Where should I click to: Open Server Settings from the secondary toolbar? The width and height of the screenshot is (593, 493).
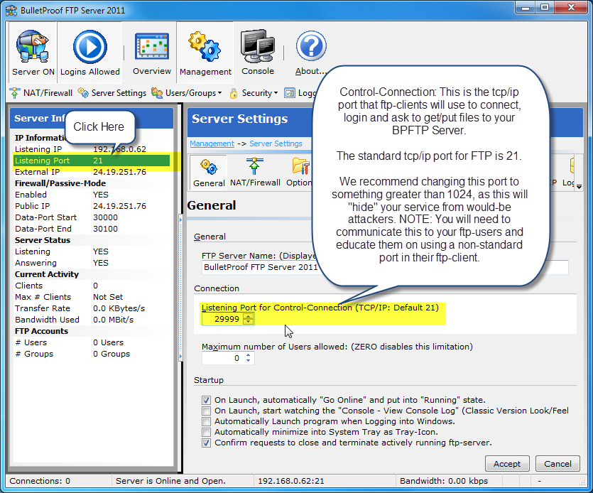[112, 92]
